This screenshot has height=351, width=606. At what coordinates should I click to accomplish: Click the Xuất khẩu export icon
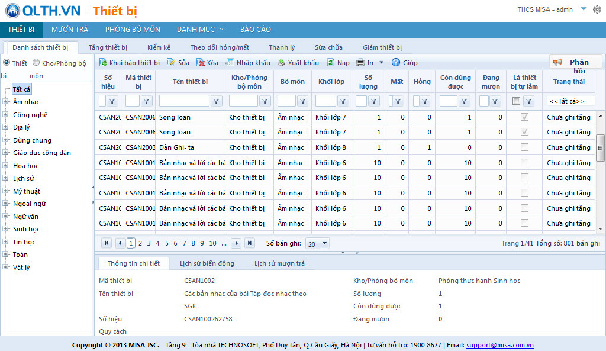pos(281,63)
